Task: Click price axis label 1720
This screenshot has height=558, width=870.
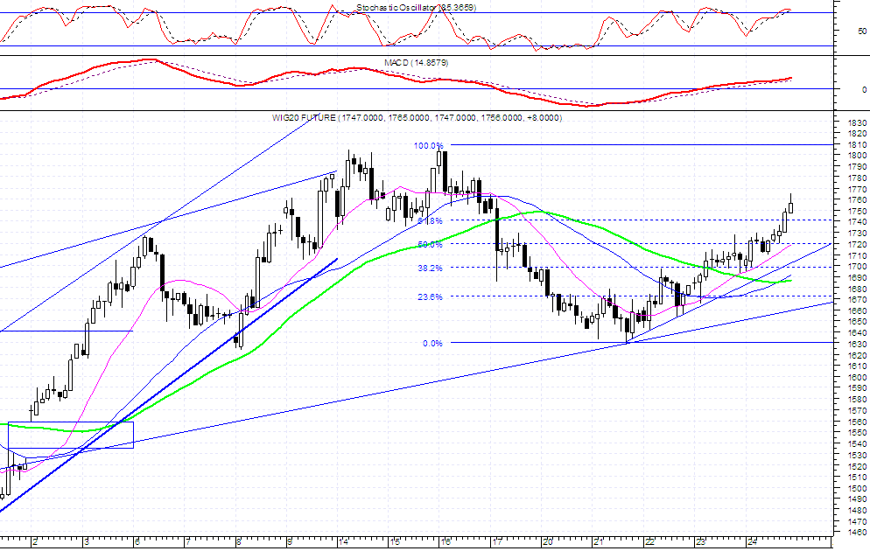Action: [x=858, y=244]
